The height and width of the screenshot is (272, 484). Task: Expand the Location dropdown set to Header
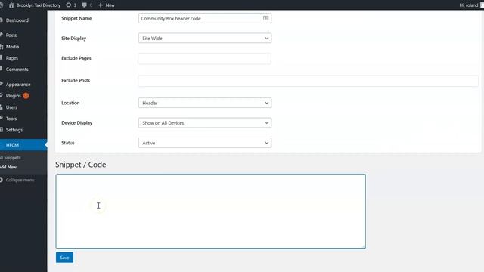(x=205, y=103)
